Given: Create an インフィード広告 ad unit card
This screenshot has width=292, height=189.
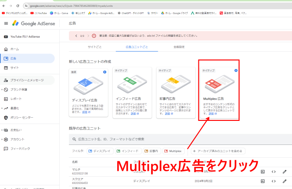Looking at the screenshot, I should tap(132, 93).
